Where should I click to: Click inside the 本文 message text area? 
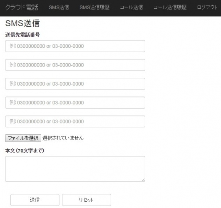click(75, 169)
